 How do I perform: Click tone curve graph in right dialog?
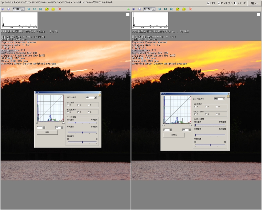177,110
